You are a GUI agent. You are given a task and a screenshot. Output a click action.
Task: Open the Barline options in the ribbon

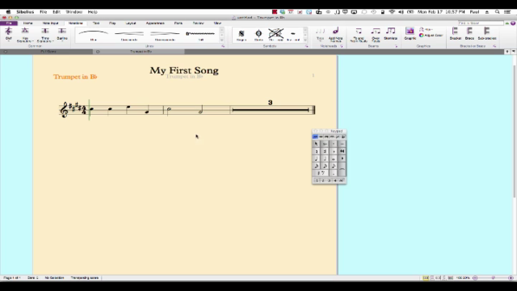tap(62, 34)
